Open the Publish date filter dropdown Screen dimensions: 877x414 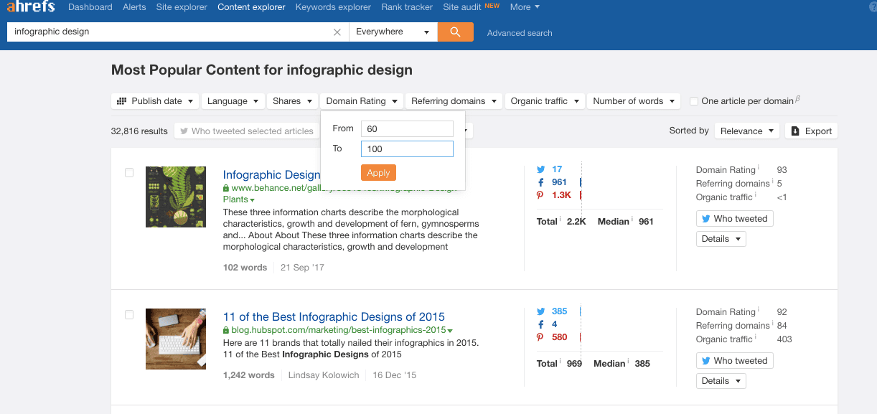click(x=155, y=101)
